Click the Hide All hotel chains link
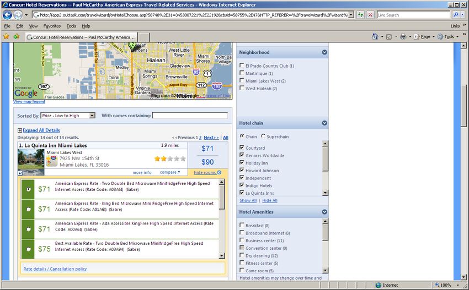Screen dimensions: 469x290 270,200
